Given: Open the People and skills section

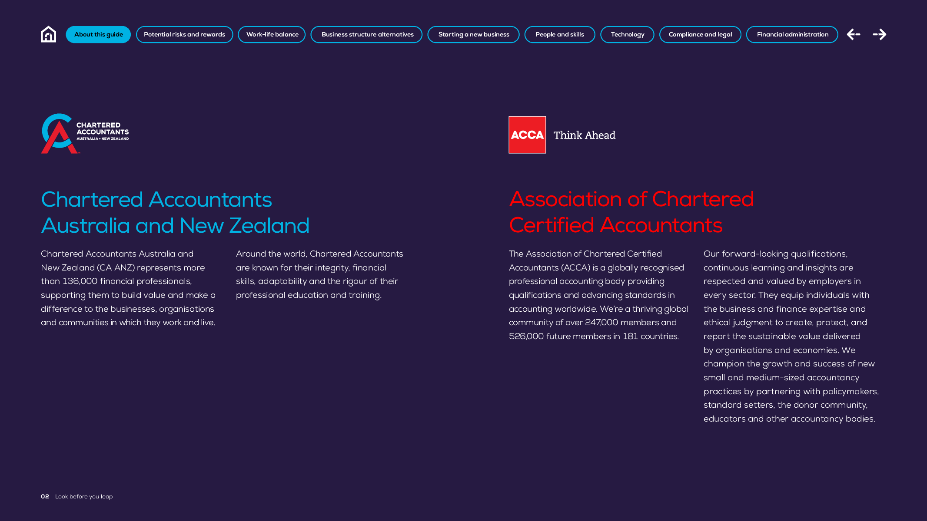Looking at the screenshot, I should point(560,34).
